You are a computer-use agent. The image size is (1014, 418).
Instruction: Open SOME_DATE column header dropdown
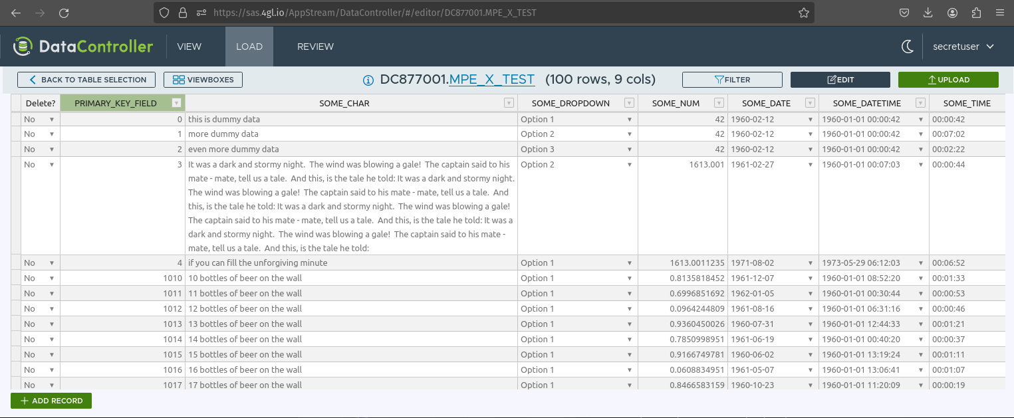[x=810, y=103]
